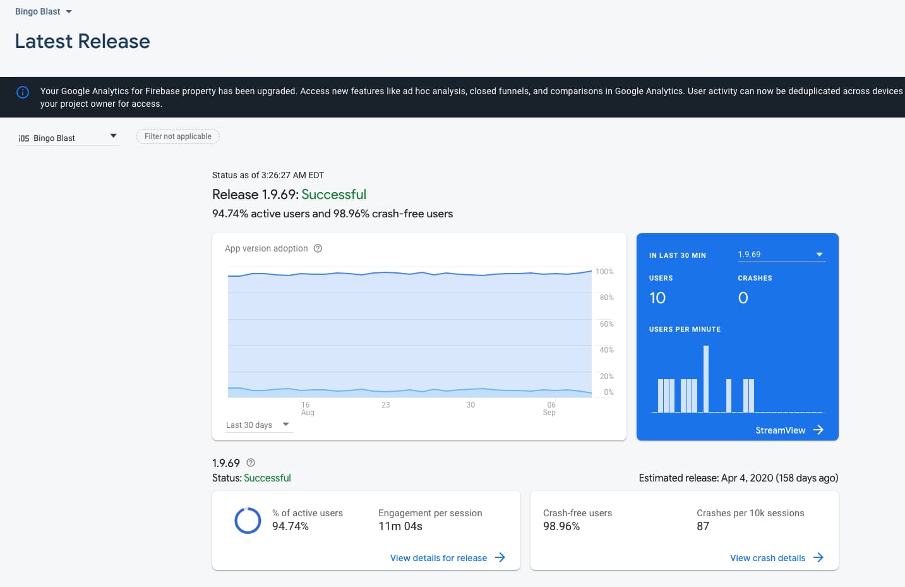This screenshot has height=587, width=905.
Task: Open the Bingo Blast project dropdown
Action: [x=44, y=11]
